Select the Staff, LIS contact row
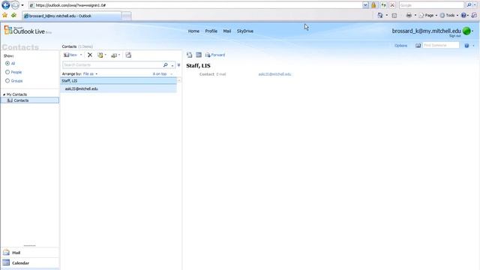The height and width of the screenshot is (270, 480). coord(118,81)
